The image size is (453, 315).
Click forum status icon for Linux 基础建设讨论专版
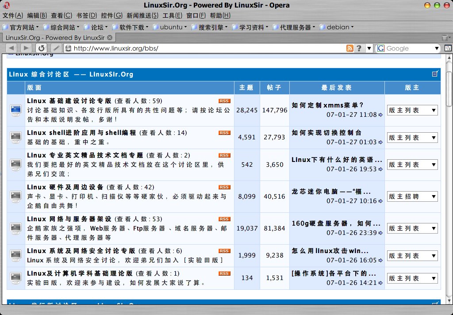(x=16, y=111)
